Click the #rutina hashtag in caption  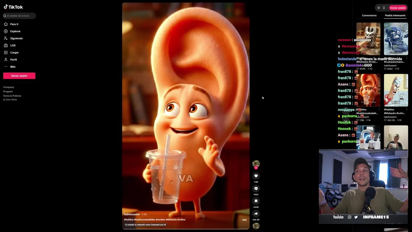click(181, 219)
